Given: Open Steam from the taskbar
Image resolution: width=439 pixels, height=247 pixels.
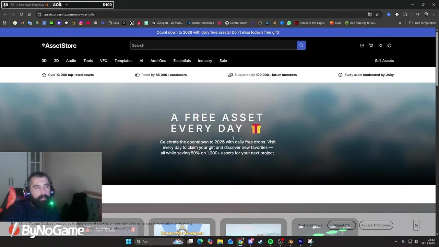Looking at the screenshot, I should 260,242.
